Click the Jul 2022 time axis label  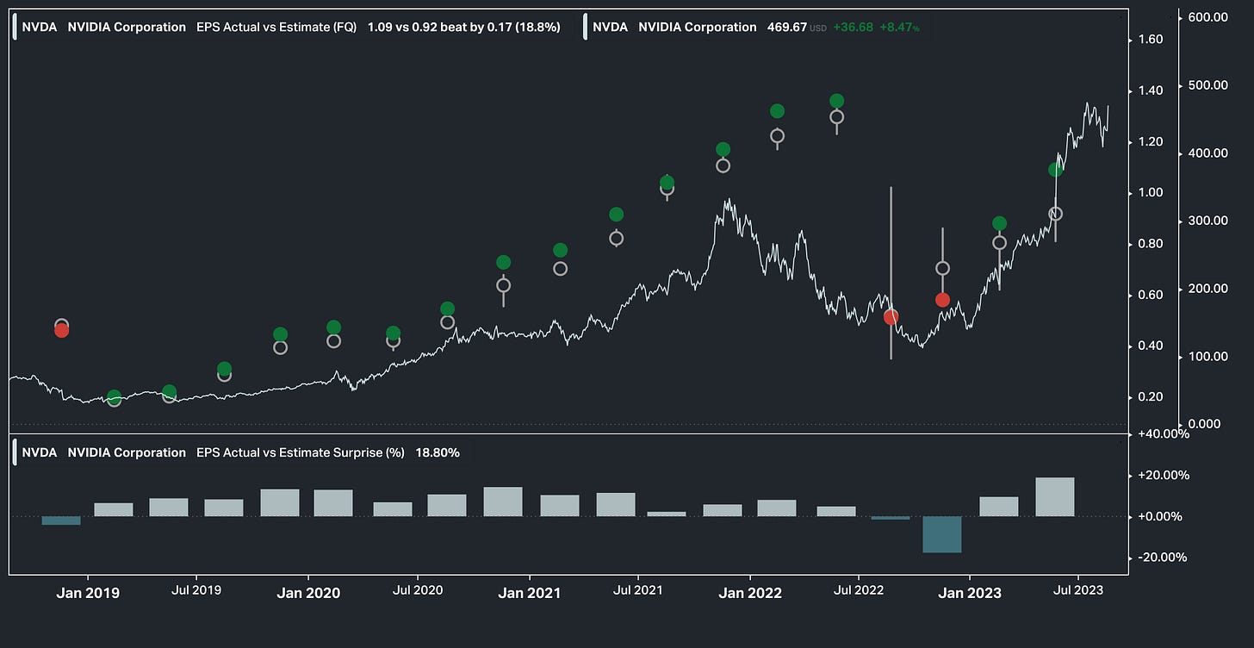(x=858, y=590)
